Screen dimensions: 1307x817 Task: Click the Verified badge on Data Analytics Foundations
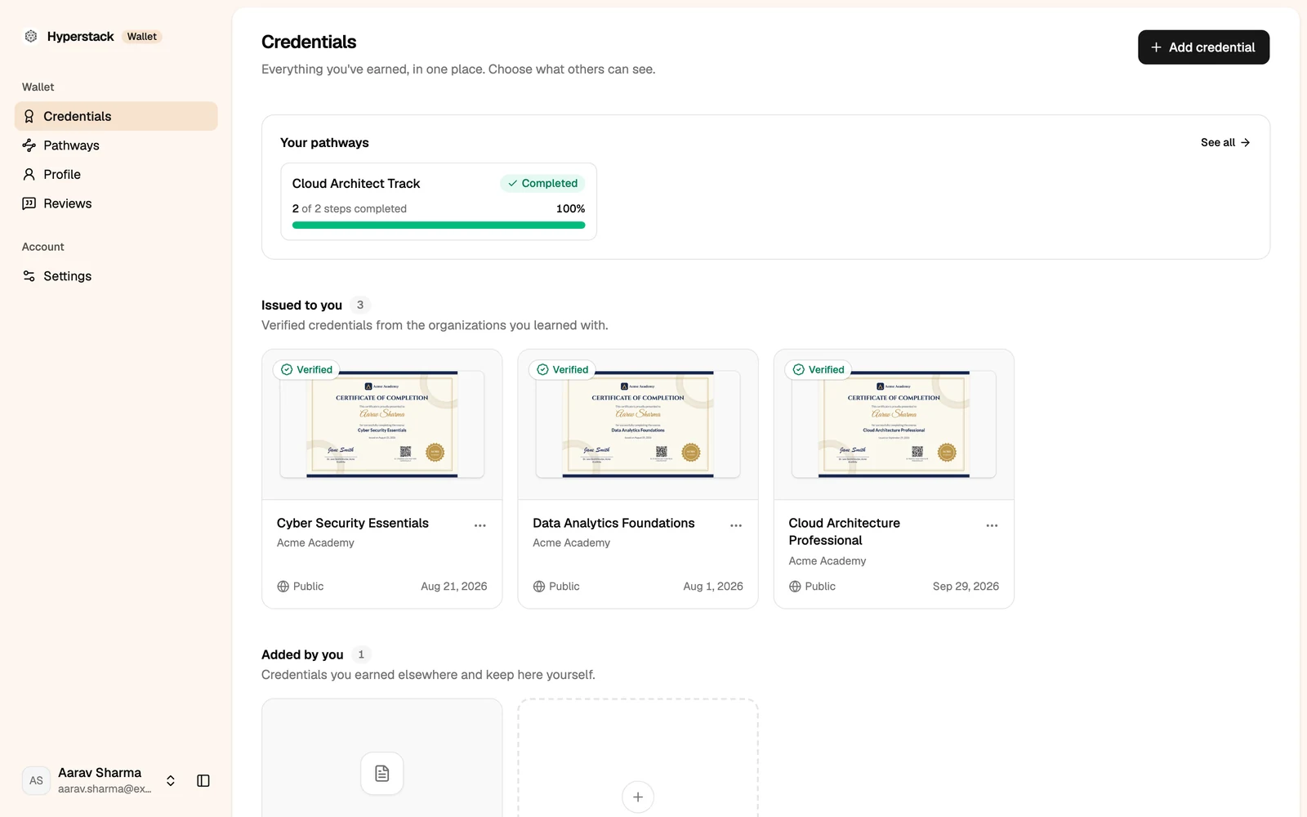562,369
